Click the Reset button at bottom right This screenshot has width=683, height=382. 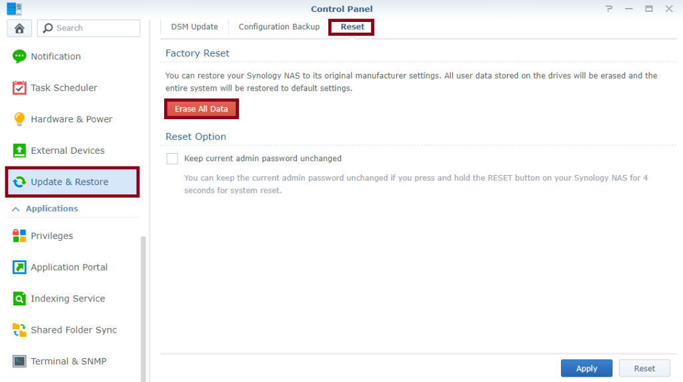pyautogui.click(x=644, y=368)
